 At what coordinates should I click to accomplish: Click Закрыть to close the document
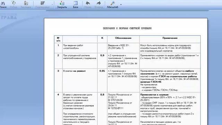[x=62, y=5]
